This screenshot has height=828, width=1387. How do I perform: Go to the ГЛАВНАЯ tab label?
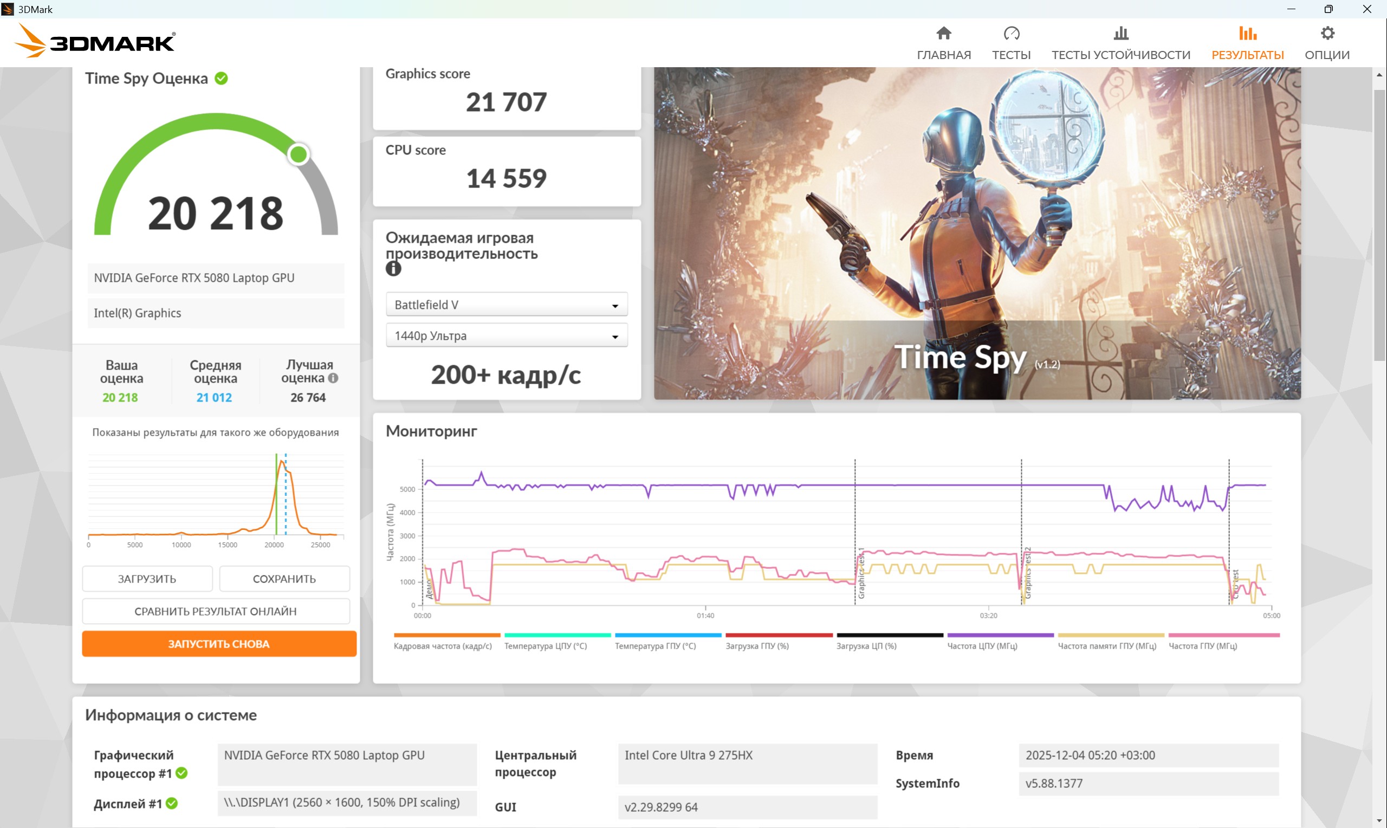944,55
